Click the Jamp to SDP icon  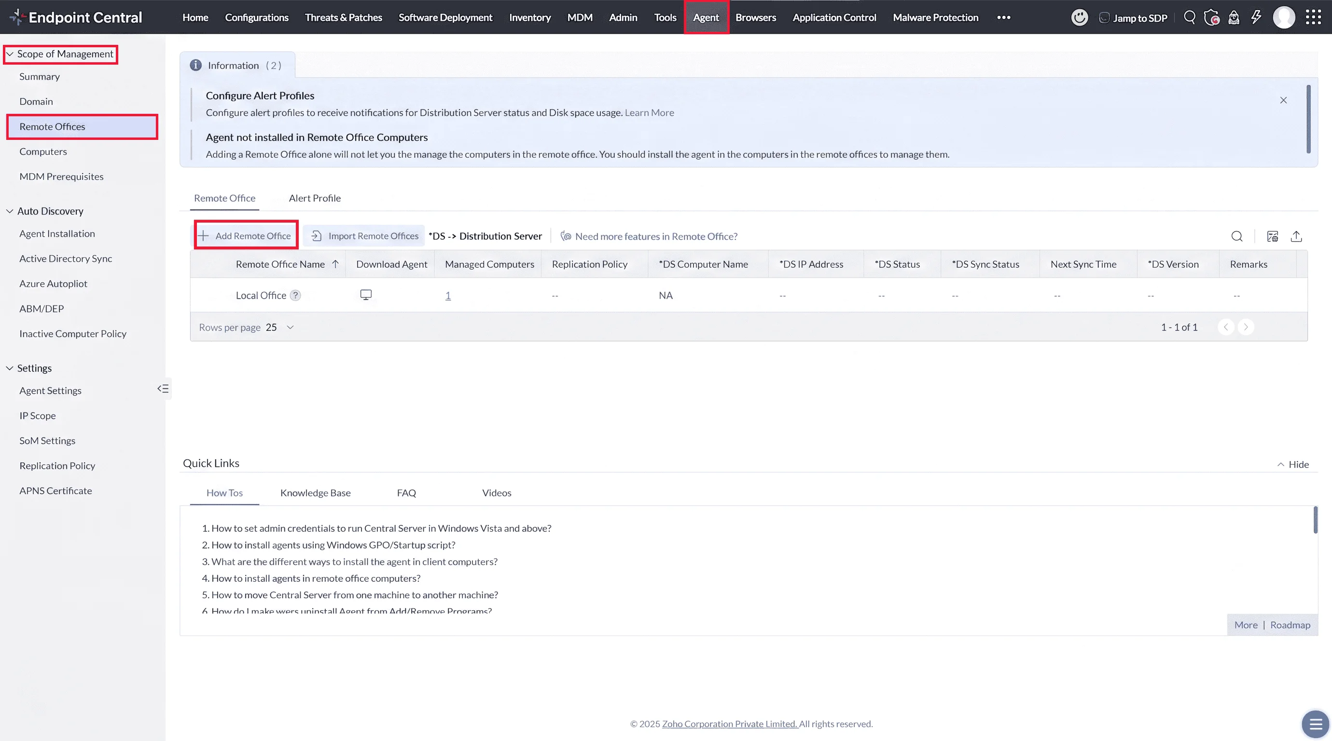click(x=1104, y=17)
